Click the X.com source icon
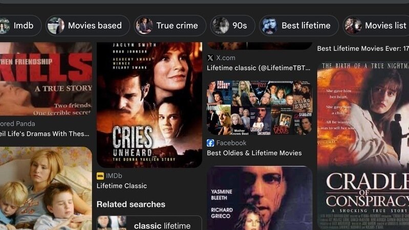The width and height of the screenshot is (409, 230). click(210, 58)
